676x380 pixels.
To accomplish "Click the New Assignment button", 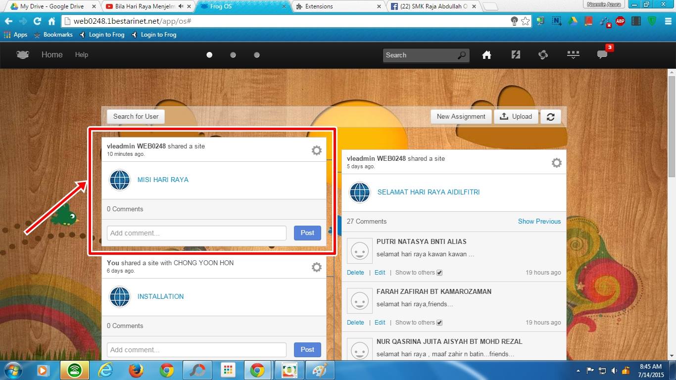I will point(461,117).
